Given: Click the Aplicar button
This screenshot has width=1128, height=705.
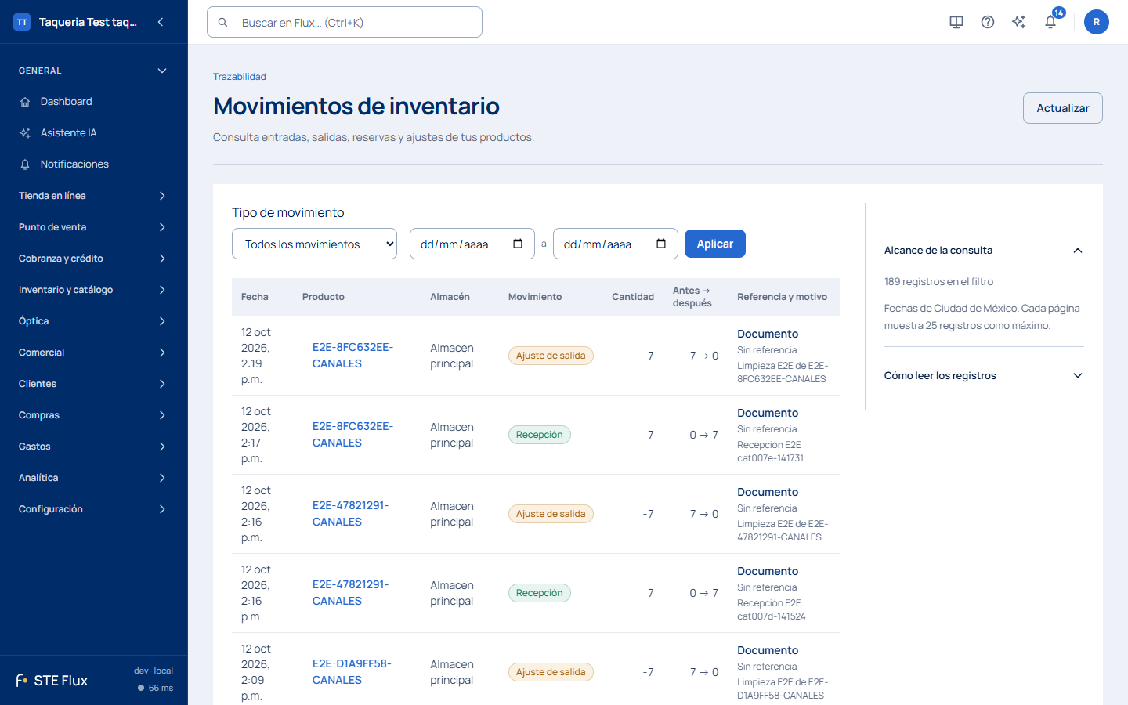Looking at the screenshot, I should coord(715,244).
